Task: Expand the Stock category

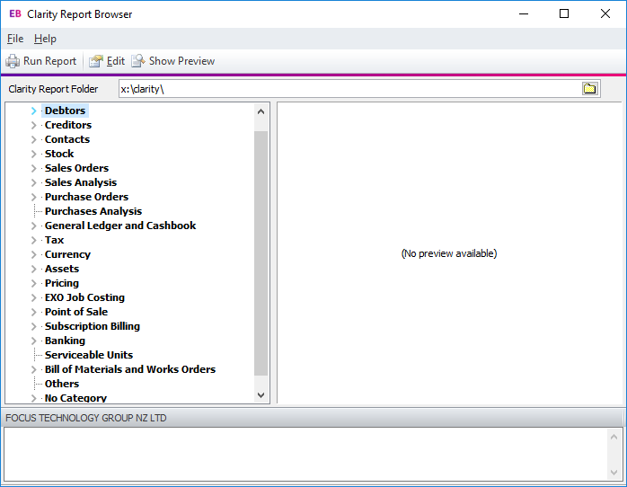Action: [x=34, y=154]
